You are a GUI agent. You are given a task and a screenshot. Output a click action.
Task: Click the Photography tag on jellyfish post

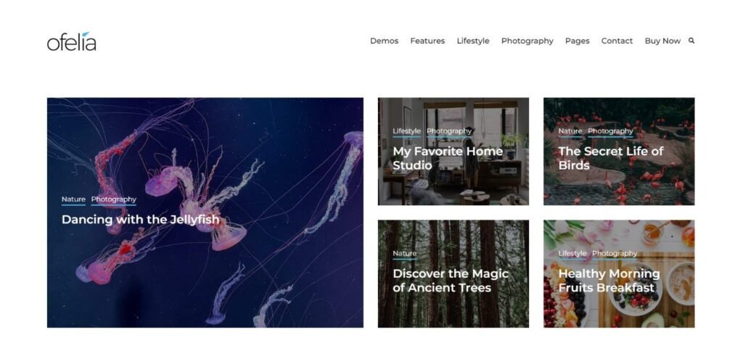point(114,199)
